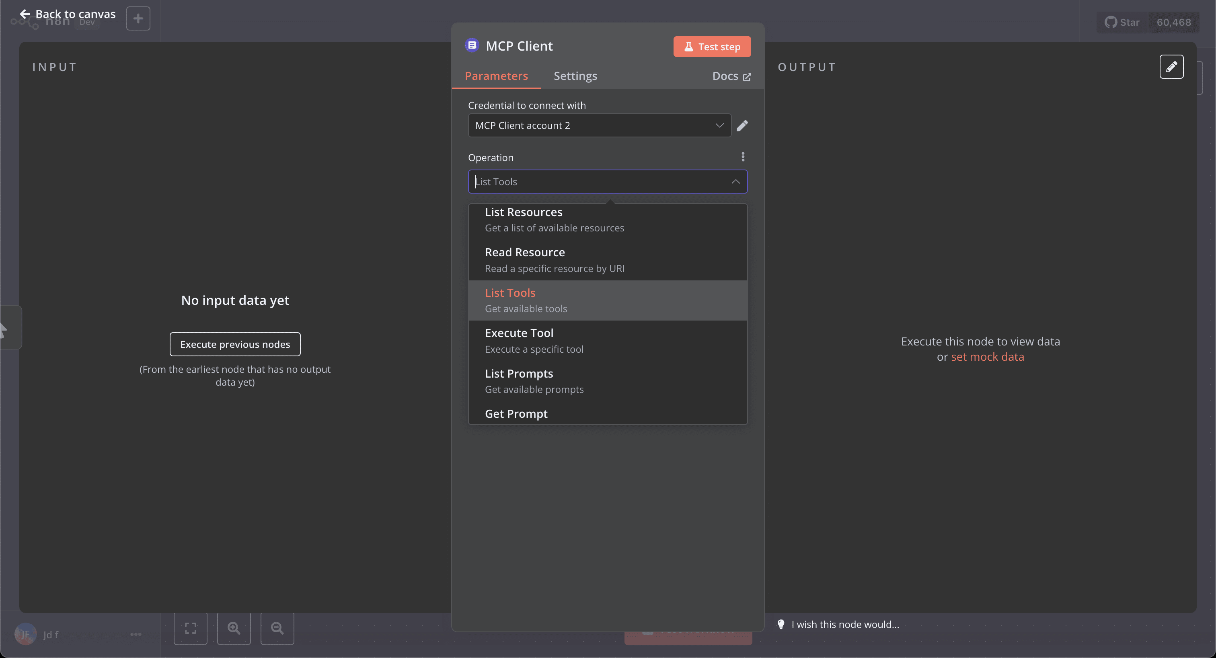Click the Test step button
The image size is (1216, 658).
pos(712,46)
